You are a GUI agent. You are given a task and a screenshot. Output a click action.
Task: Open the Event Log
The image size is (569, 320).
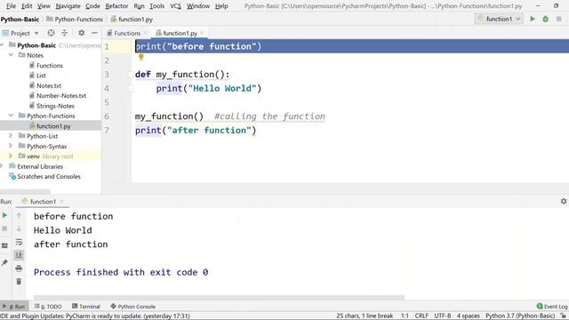pyautogui.click(x=552, y=307)
